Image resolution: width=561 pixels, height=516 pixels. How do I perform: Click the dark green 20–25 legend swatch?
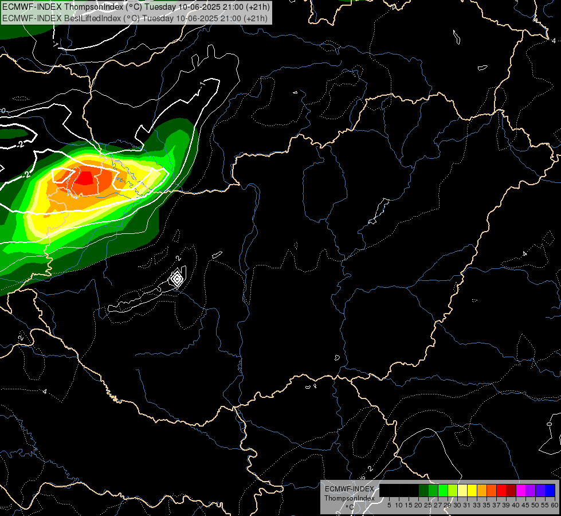point(423,490)
